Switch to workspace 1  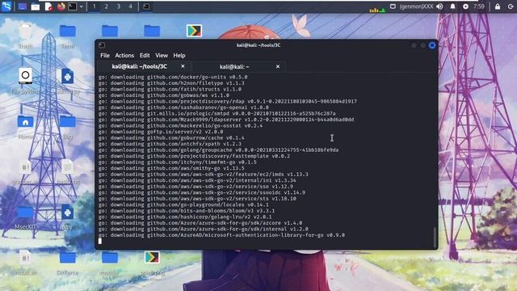point(95,6)
